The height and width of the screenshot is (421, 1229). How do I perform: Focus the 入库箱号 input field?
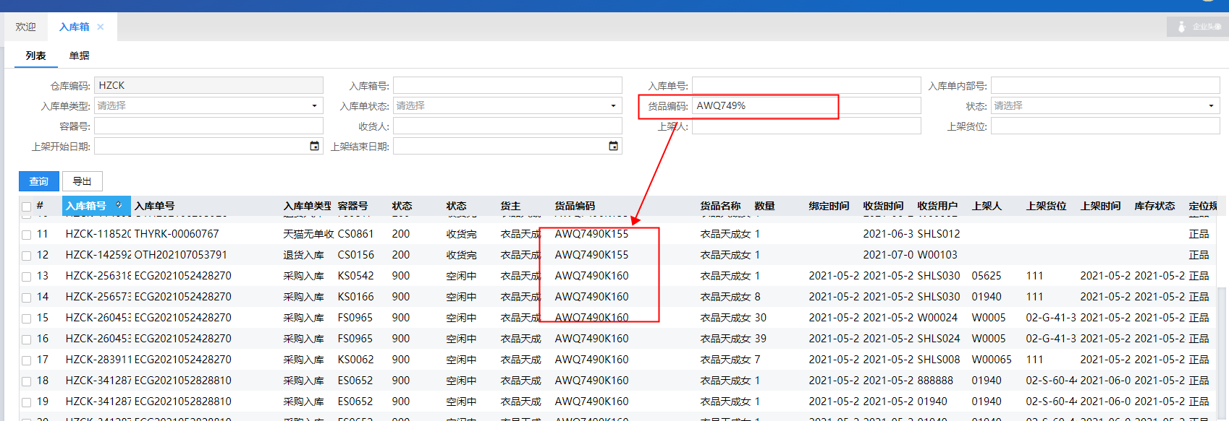(x=507, y=85)
